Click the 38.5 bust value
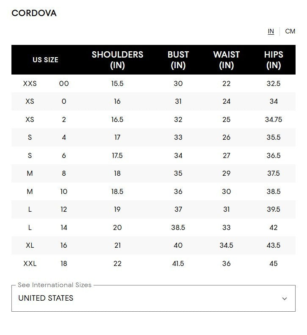Screen dimensions: 307x335 coord(178,227)
